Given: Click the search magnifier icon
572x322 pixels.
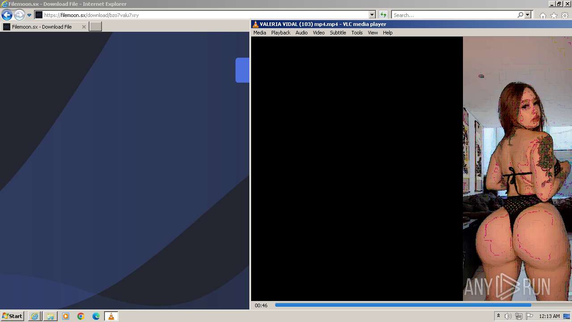Looking at the screenshot, I should (520, 15).
